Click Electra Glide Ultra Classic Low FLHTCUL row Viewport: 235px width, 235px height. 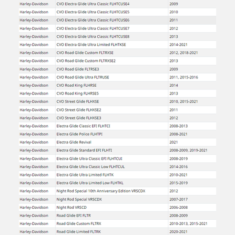click(117, 167)
